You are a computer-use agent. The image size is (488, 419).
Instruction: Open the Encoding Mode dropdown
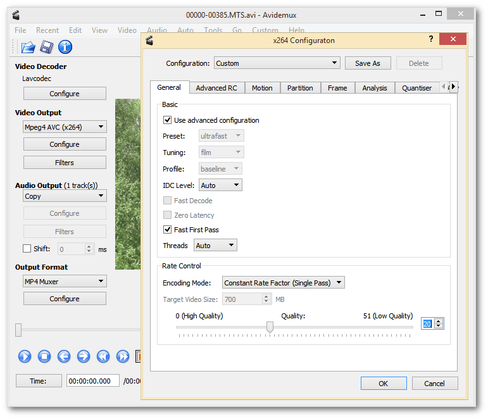(x=283, y=283)
